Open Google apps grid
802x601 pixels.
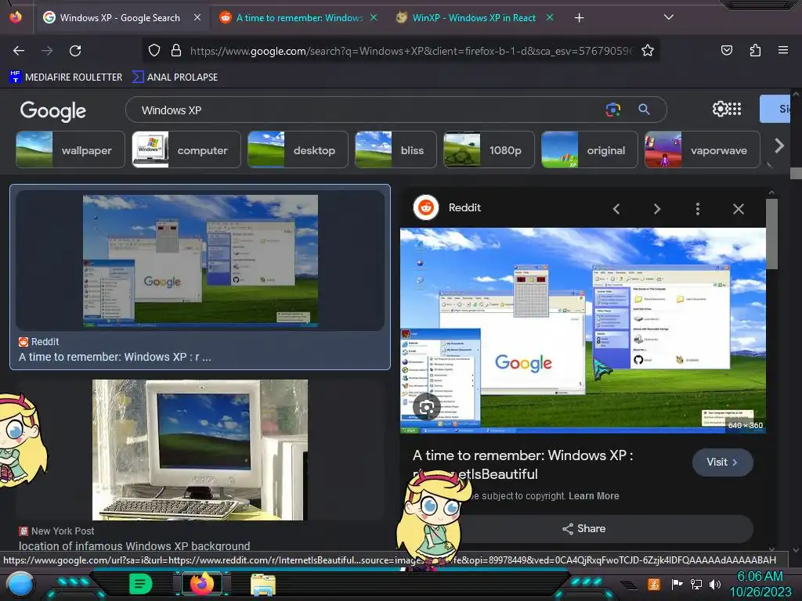pos(735,109)
